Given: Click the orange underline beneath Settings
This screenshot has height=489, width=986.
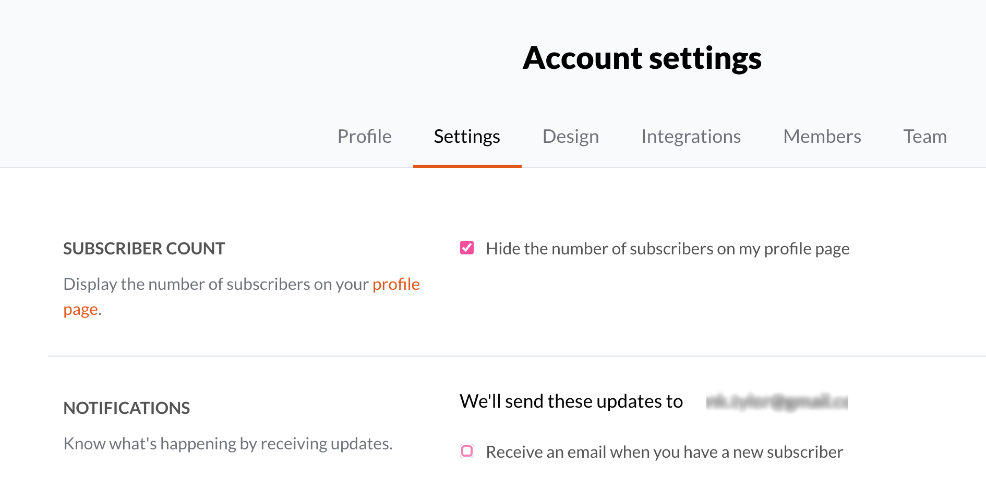Looking at the screenshot, I should 467,166.
